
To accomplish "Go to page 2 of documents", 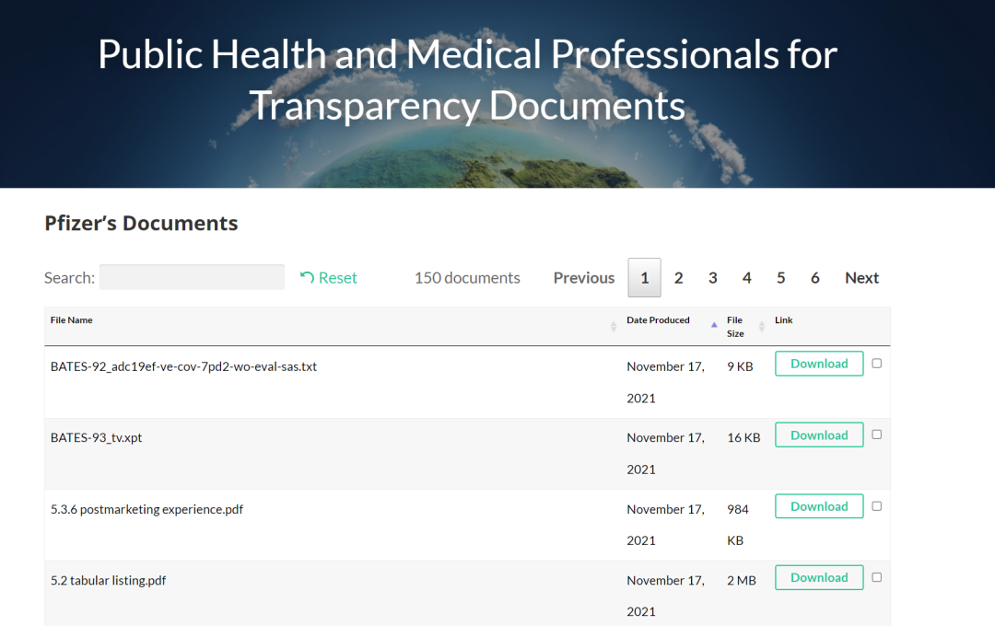I will coord(678,278).
